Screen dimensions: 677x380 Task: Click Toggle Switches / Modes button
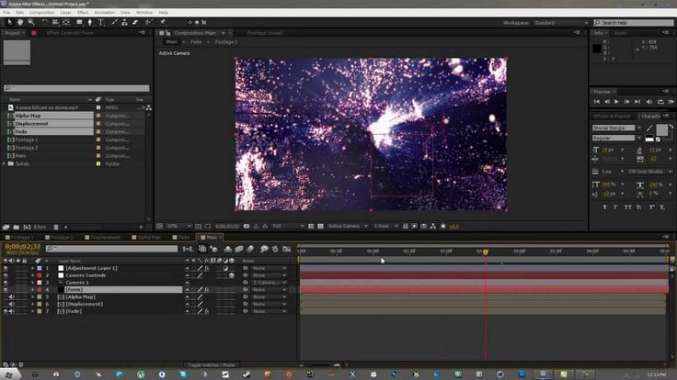[212, 364]
